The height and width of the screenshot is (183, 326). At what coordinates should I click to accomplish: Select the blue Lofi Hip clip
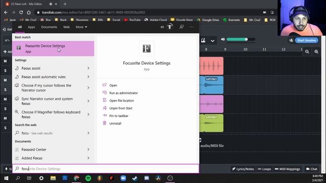(x=211, y=85)
